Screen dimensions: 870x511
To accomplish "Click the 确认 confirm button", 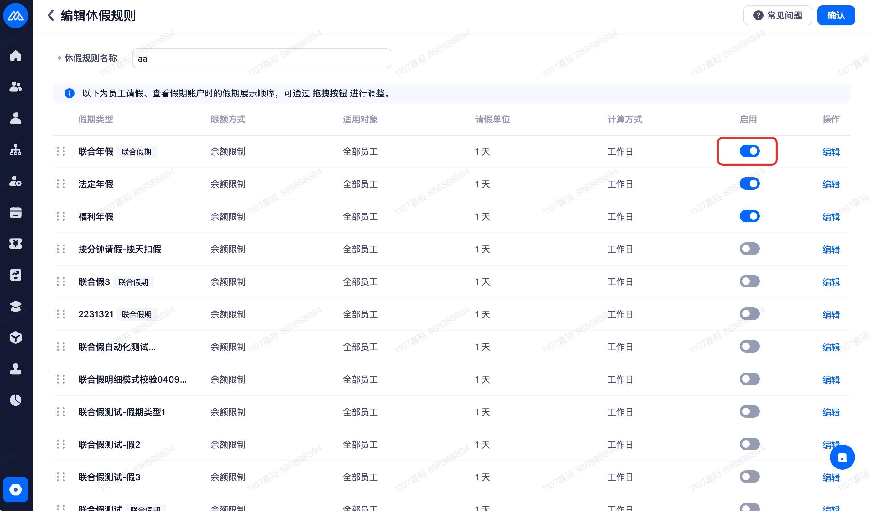I will point(836,16).
